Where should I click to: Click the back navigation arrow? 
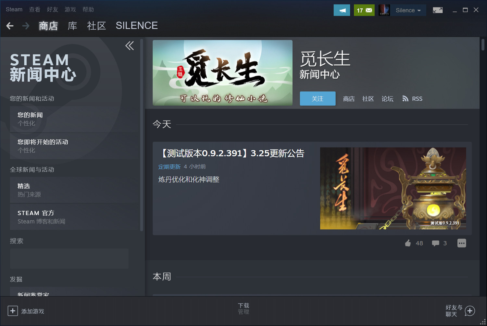tap(10, 26)
